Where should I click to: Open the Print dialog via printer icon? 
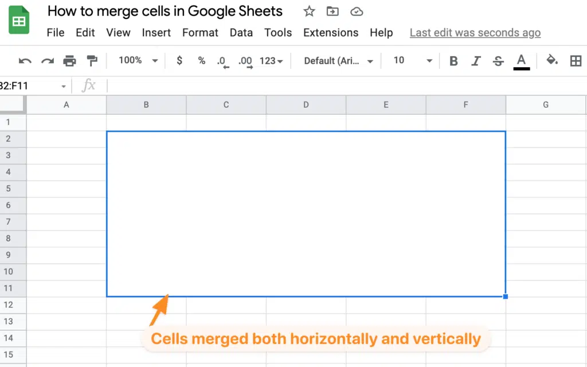(x=70, y=61)
